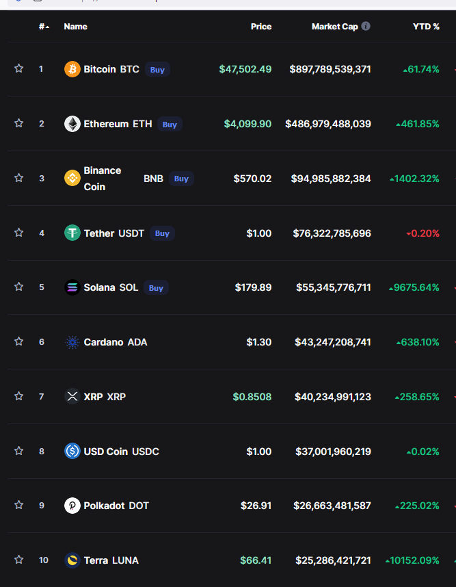Star Cardano for the watchlist
The width and height of the screenshot is (456, 587).
(x=18, y=341)
